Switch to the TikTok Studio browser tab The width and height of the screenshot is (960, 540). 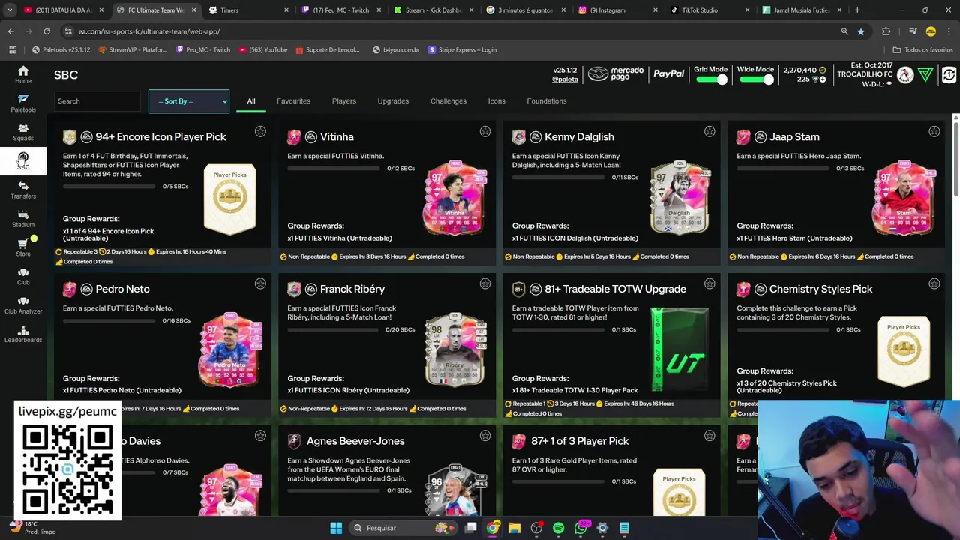[x=709, y=10]
